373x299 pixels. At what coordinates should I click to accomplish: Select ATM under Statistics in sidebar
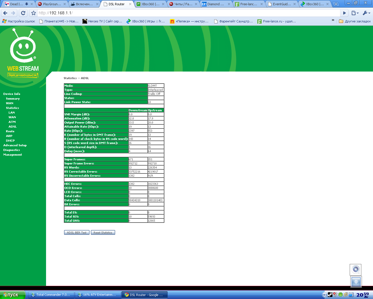pos(12,122)
